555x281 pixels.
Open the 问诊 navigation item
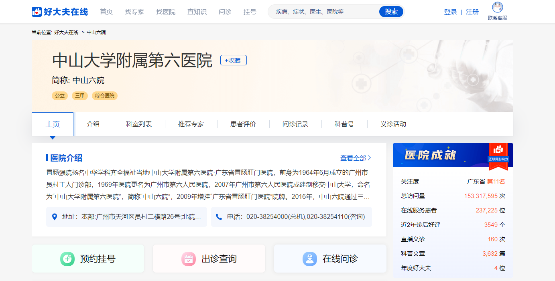click(225, 12)
